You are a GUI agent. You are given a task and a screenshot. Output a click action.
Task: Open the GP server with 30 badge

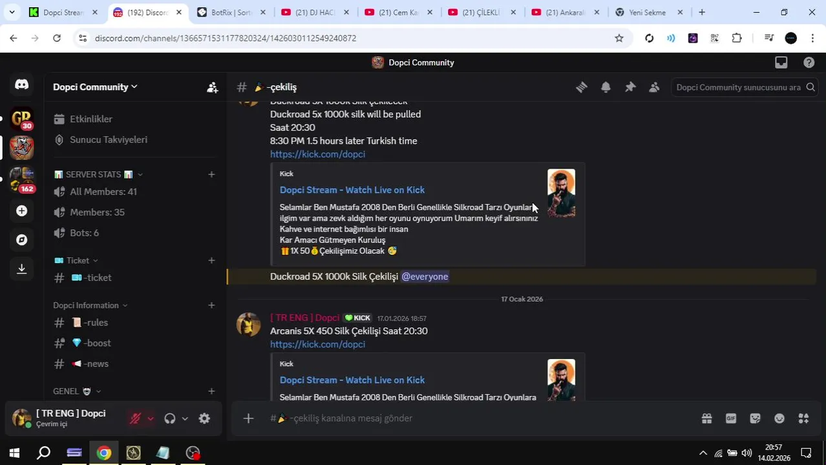click(21, 118)
